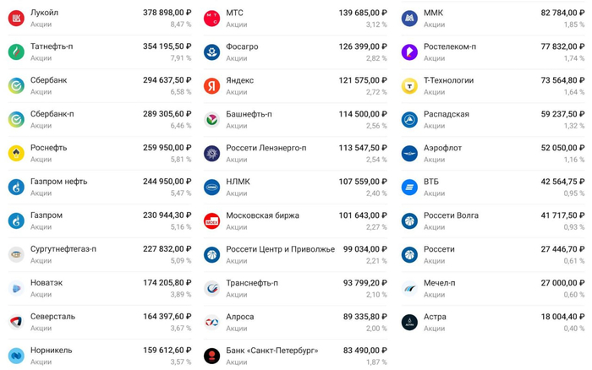Click the Яндекс orange Я logo
This screenshot has width=592, height=370.
click(x=211, y=86)
